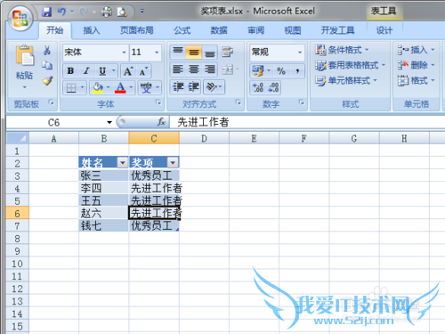Viewport: 445px width, 334px height.
Task: Open filter dropdown for 姓名 column
Action: [123, 162]
